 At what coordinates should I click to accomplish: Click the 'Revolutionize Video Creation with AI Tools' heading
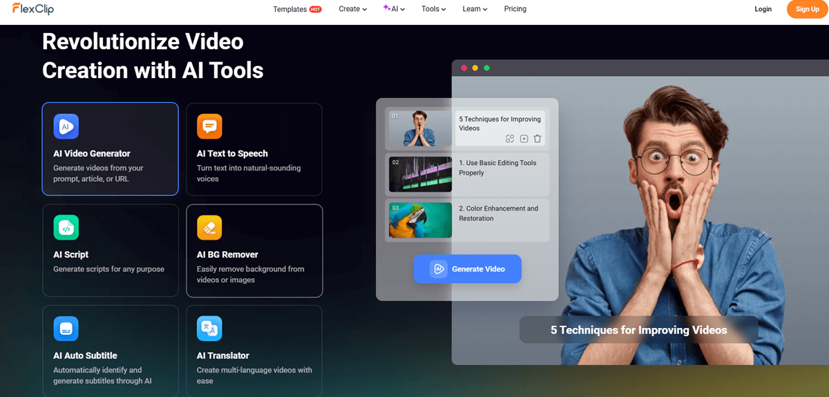[153, 56]
